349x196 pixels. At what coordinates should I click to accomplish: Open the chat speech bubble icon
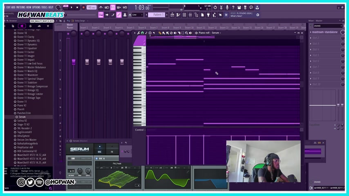[x=251, y=7]
